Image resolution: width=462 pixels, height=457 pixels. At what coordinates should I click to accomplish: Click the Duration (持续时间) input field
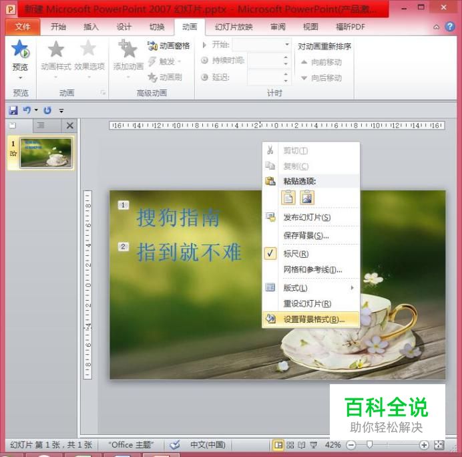pos(265,60)
